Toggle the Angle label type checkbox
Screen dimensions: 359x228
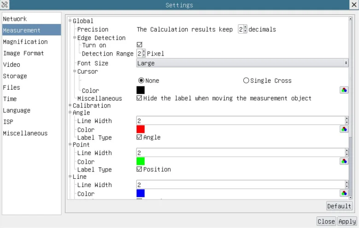[139, 137]
